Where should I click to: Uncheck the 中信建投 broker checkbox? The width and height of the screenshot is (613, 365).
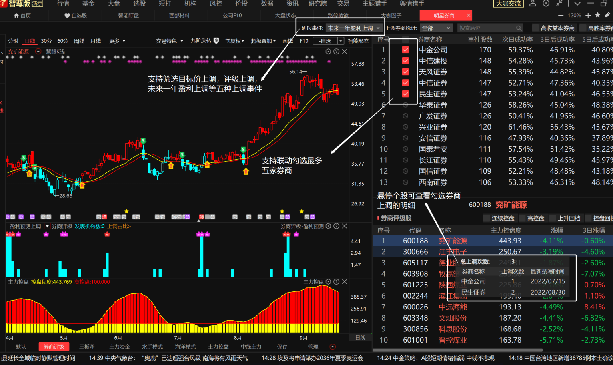pos(405,61)
